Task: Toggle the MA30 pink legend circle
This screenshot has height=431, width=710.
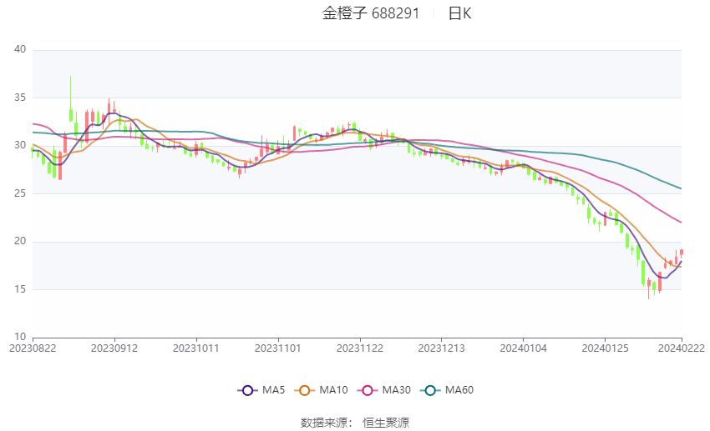Action: (x=368, y=390)
